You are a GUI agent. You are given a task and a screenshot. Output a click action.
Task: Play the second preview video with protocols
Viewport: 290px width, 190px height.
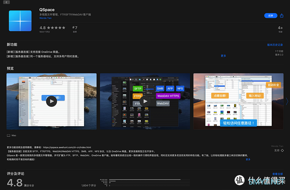point(145,101)
